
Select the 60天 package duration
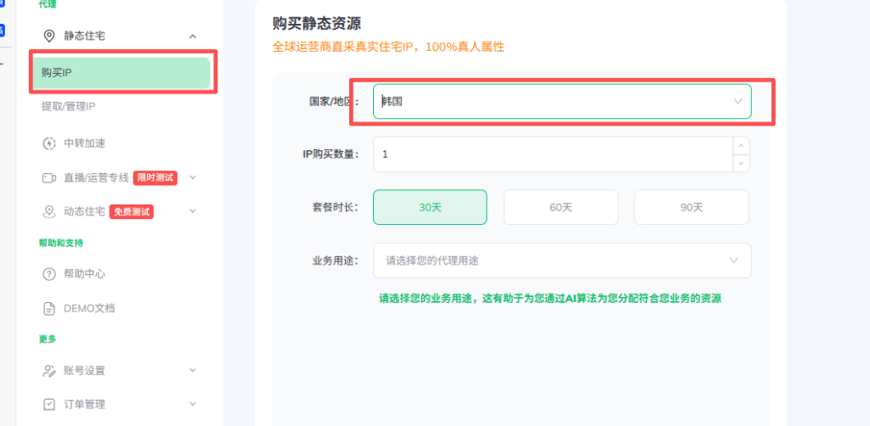click(561, 207)
